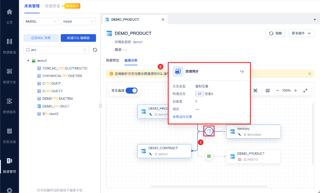The image size is (320, 193).
Task: Collapse the demo1 database node
Action: tap(28, 61)
